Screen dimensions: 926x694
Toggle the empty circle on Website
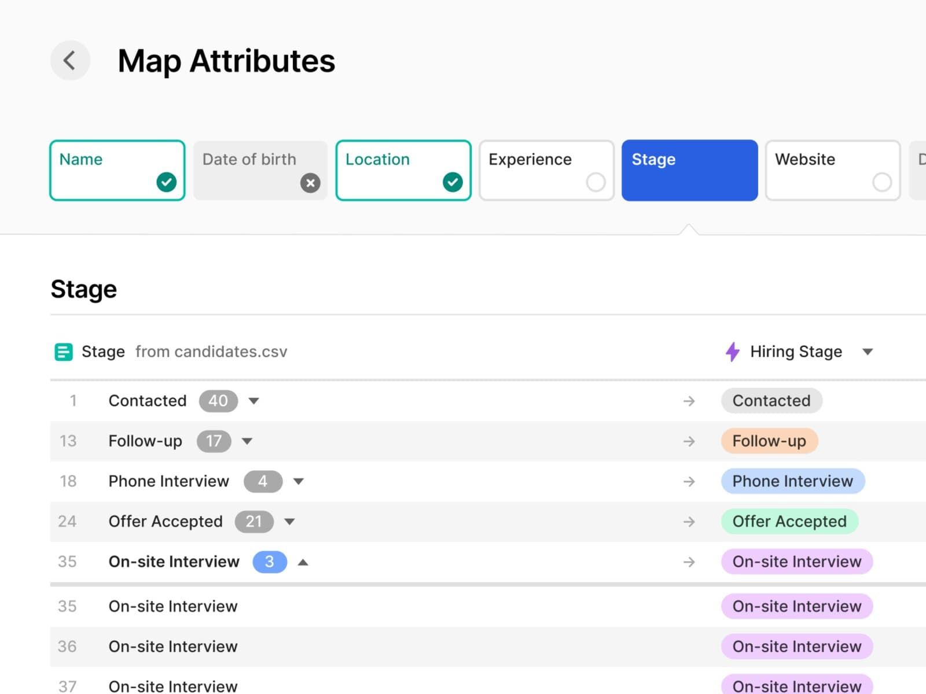coord(882,182)
